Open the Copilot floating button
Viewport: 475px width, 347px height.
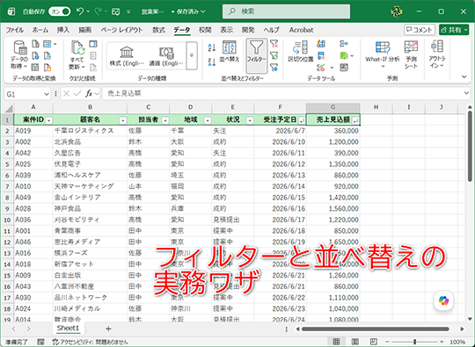coord(443,300)
